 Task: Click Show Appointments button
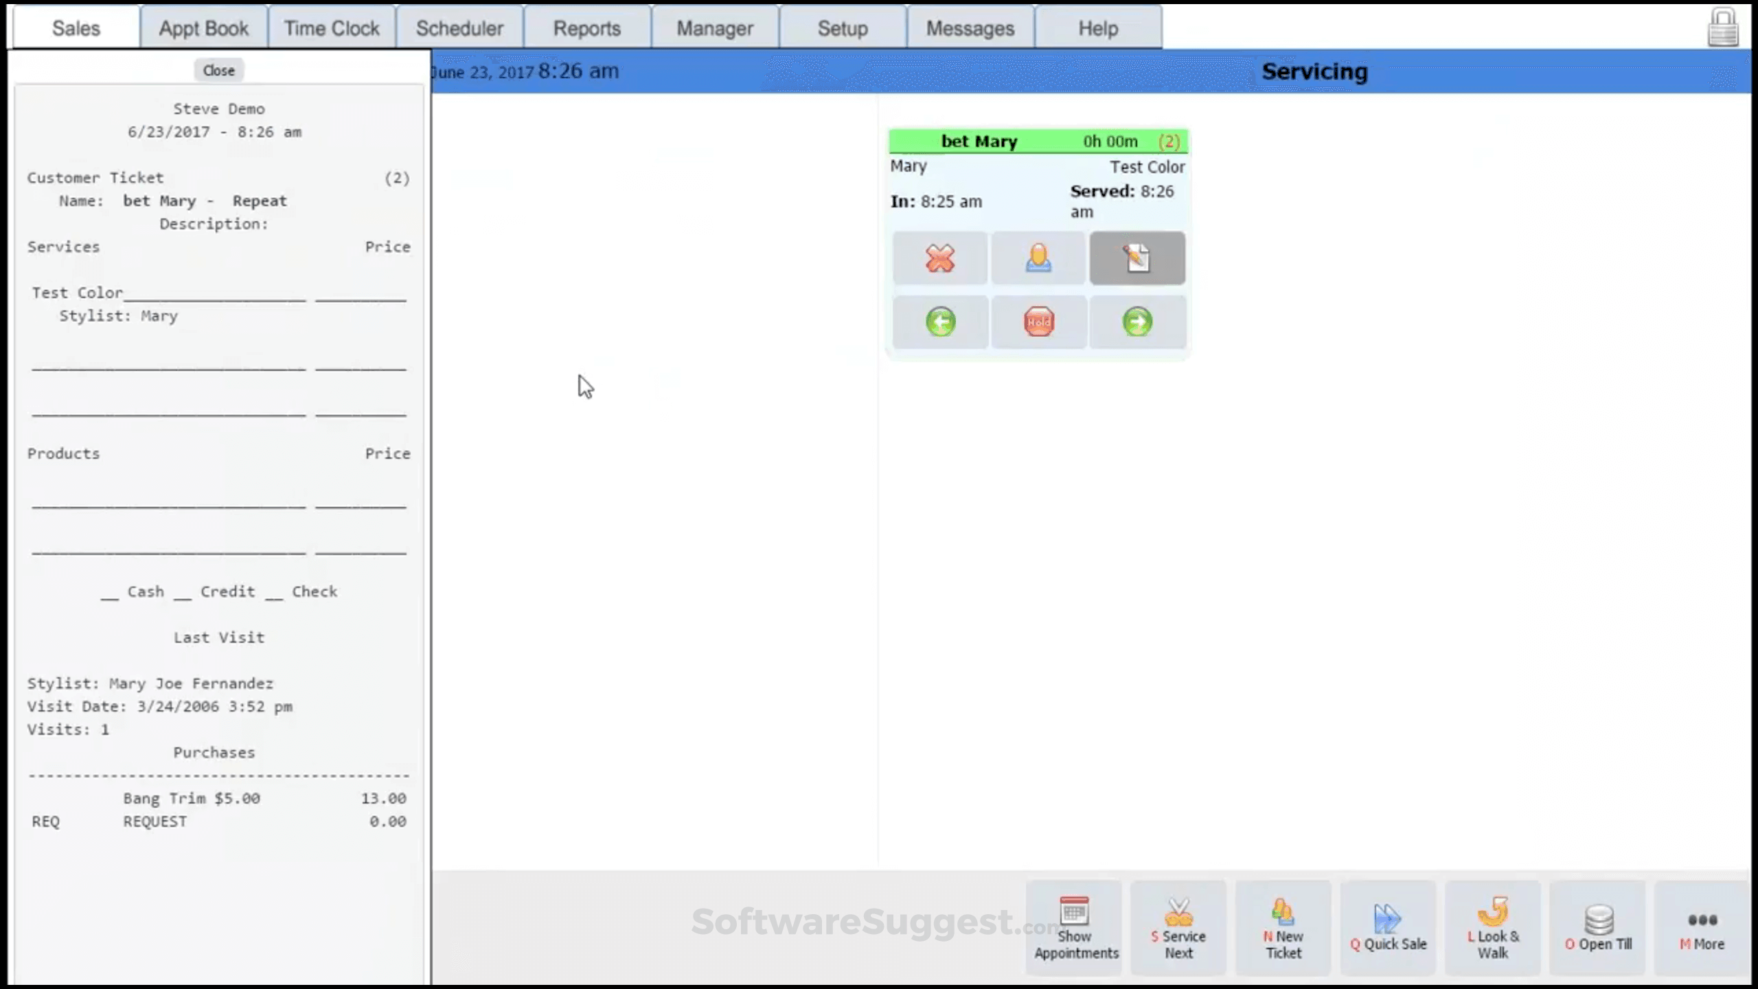click(1075, 927)
